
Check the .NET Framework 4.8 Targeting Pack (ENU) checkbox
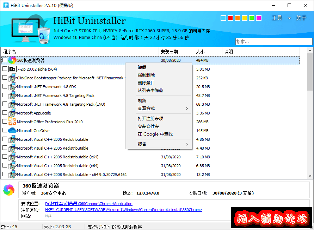5,104
